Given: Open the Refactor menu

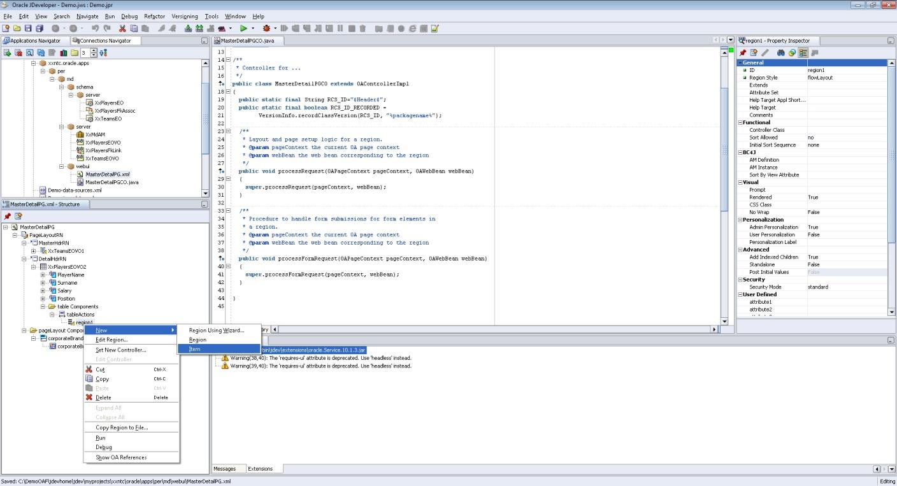Looking at the screenshot, I should 154,16.
